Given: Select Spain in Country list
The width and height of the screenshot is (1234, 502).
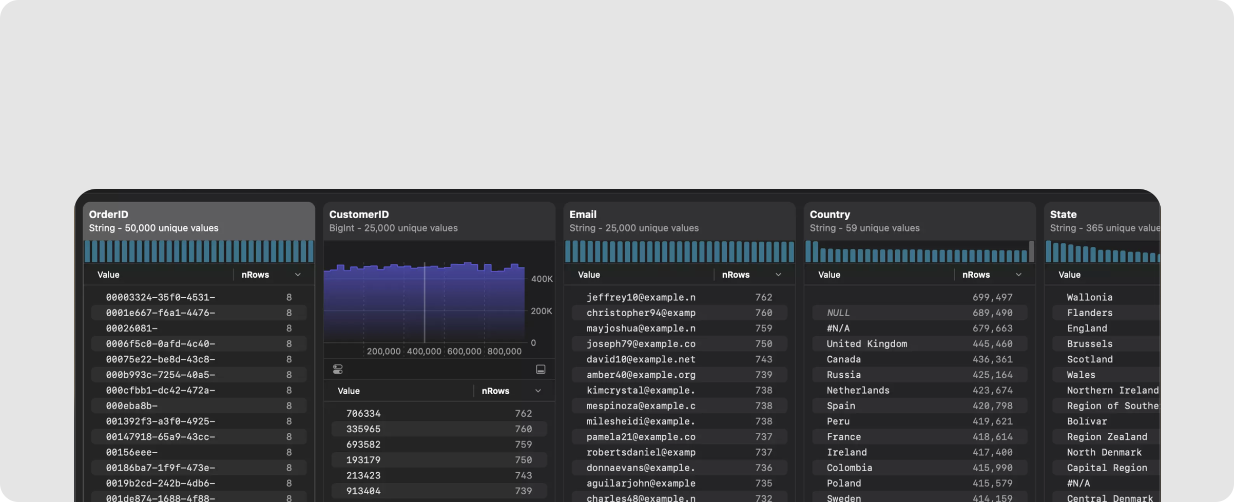Looking at the screenshot, I should point(919,406).
